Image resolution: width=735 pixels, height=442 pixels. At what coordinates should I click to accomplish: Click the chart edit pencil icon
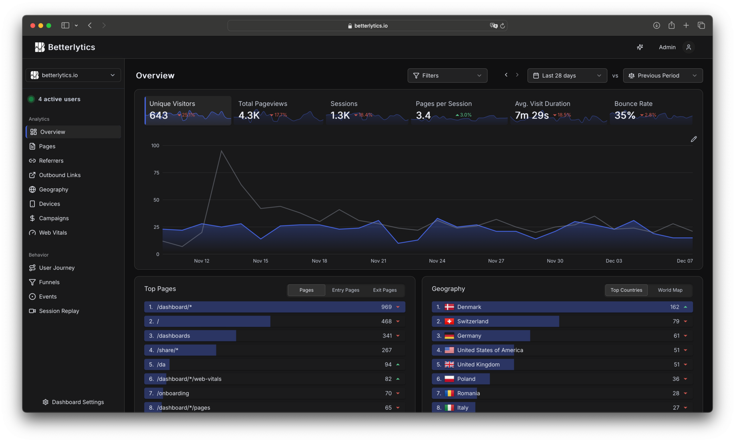point(694,139)
